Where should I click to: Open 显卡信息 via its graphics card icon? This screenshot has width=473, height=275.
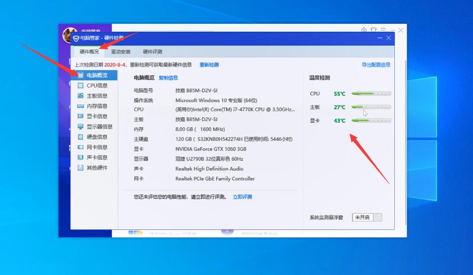pos(80,116)
